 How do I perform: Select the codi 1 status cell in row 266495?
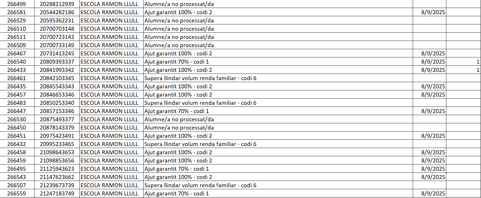point(177,169)
